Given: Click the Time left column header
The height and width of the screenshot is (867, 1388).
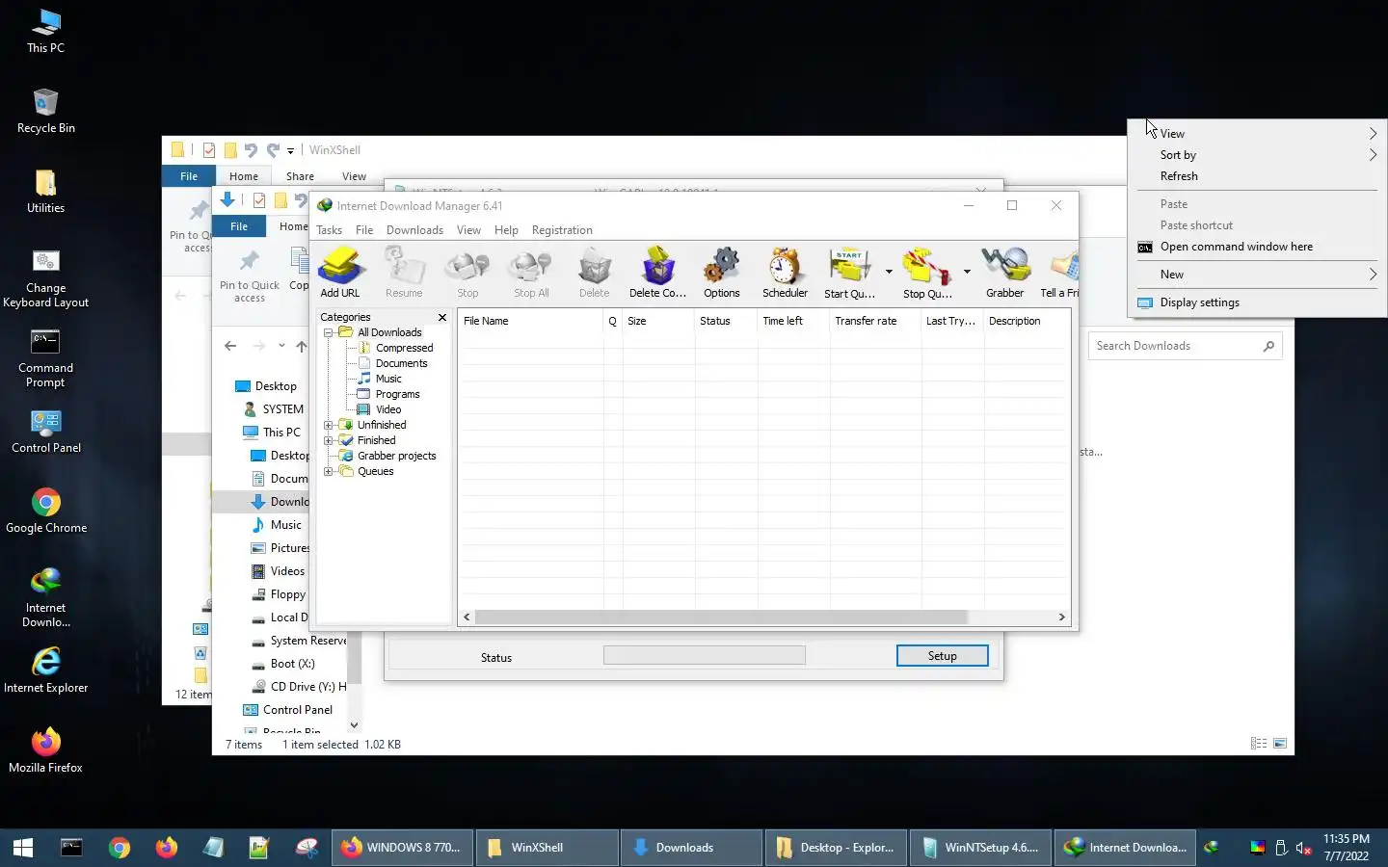Looking at the screenshot, I should point(793,321).
